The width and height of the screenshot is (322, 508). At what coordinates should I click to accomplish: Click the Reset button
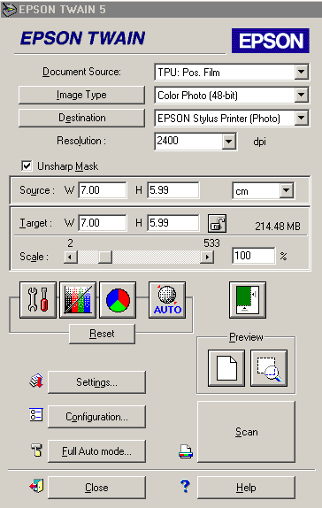[102, 334]
